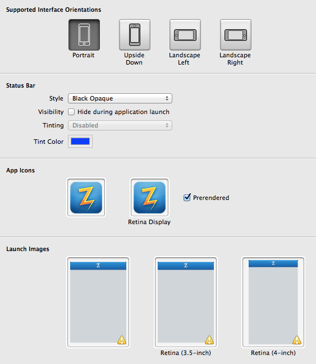Click warning icon on Retina 4-inch image
The width and height of the screenshot is (316, 364).
point(296,340)
